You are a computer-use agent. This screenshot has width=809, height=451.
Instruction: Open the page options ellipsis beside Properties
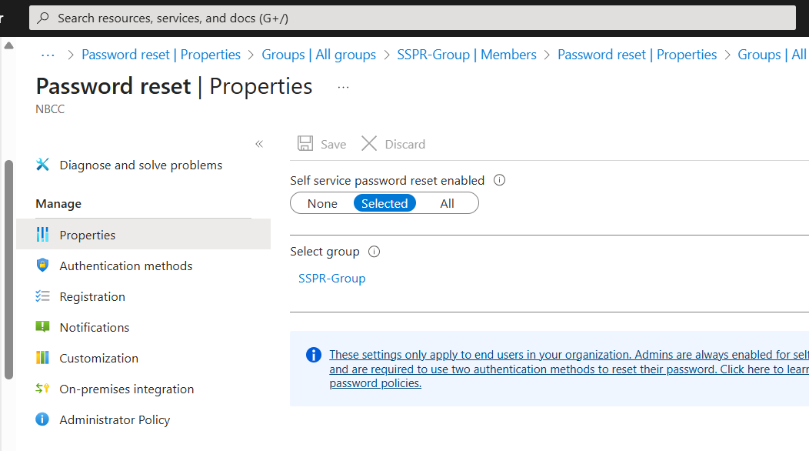tap(343, 87)
